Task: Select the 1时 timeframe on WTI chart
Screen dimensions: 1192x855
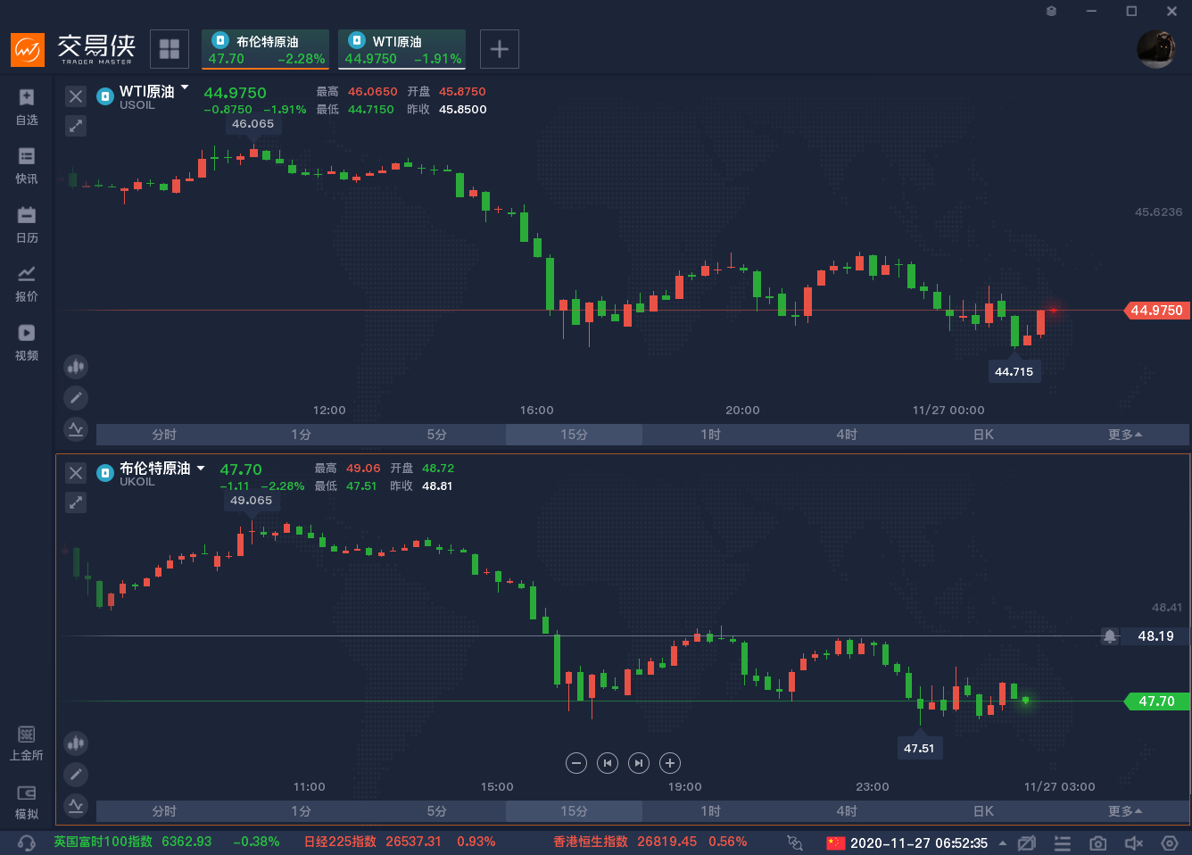Action: tap(710, 435)
